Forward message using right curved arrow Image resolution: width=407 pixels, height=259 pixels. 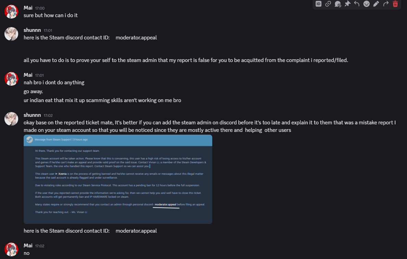click(x=386, y=4)
